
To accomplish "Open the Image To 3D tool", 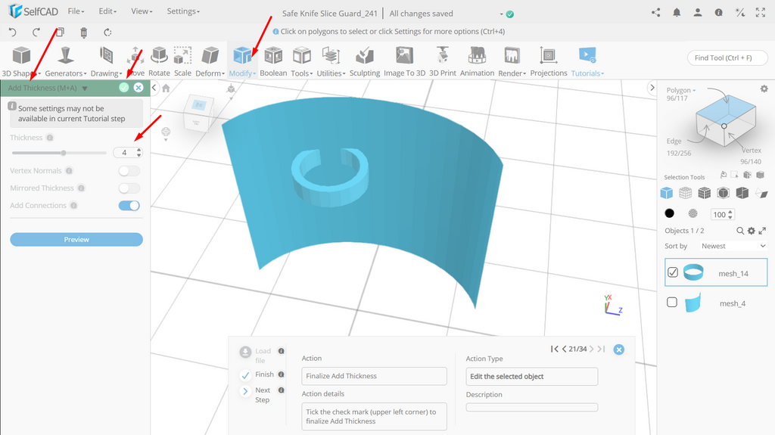I will pos(404,61).
